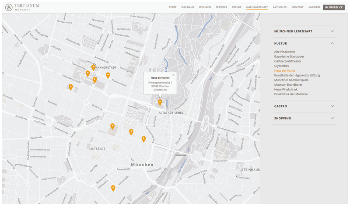Expand the Münchner Lebensart section
The width and height of the screenshot is (350, 206).
[304, 31]
